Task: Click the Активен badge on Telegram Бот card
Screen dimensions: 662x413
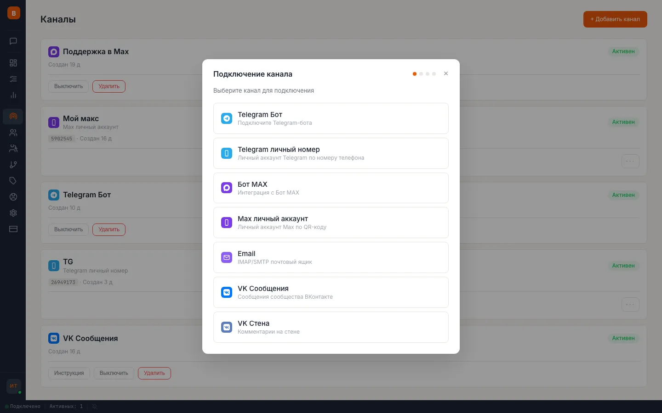Action: [623, 195]
